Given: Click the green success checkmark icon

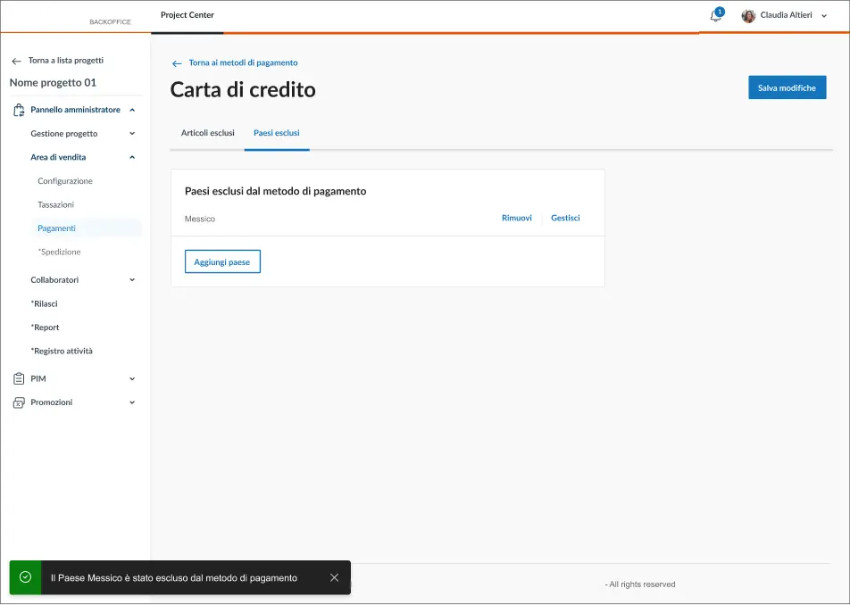Looking at the screenshot, I should pos(25,577).
